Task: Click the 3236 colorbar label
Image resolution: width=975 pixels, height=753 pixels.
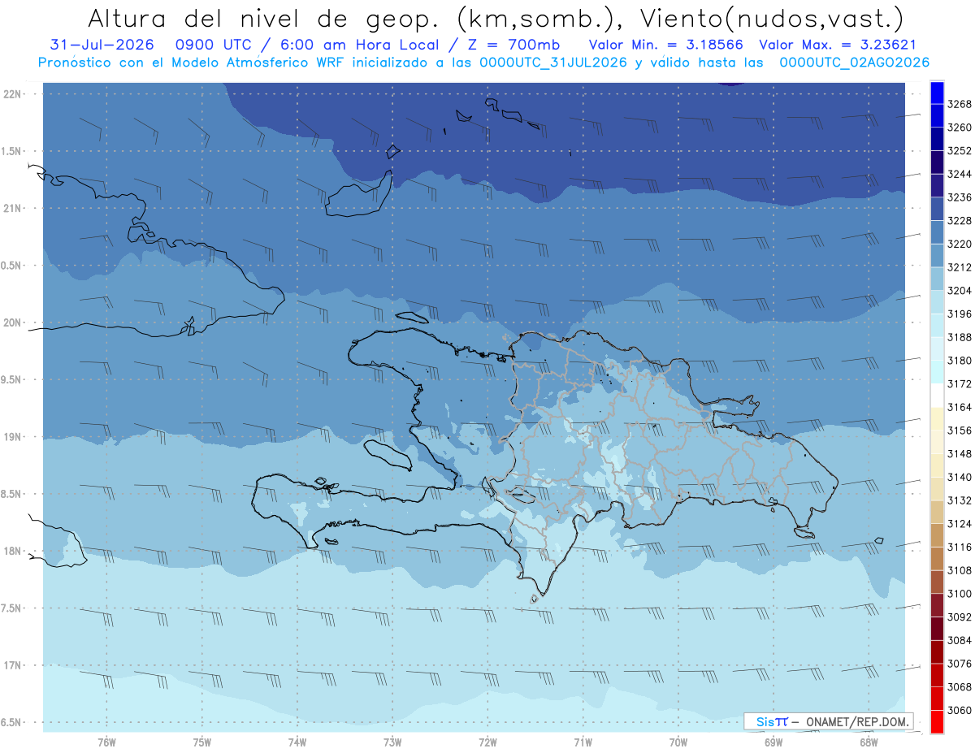Action: pyautogui.click(x=960, y=197)
